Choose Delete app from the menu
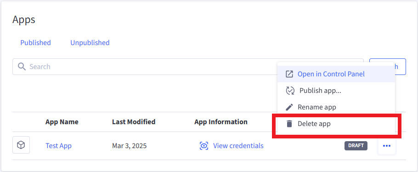Screen dimensions: 418x172 [336, 124]
